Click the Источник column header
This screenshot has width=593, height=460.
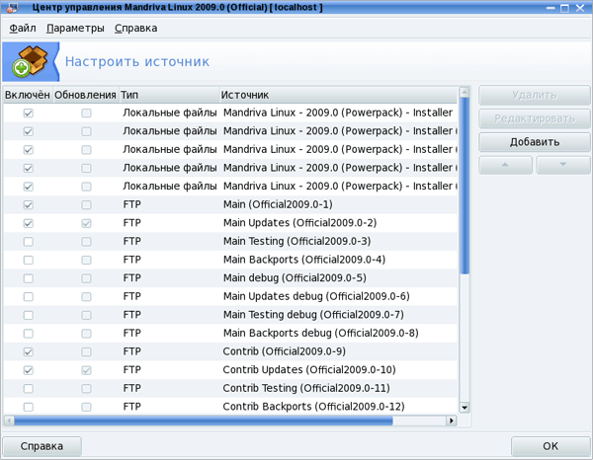[338, 95]
